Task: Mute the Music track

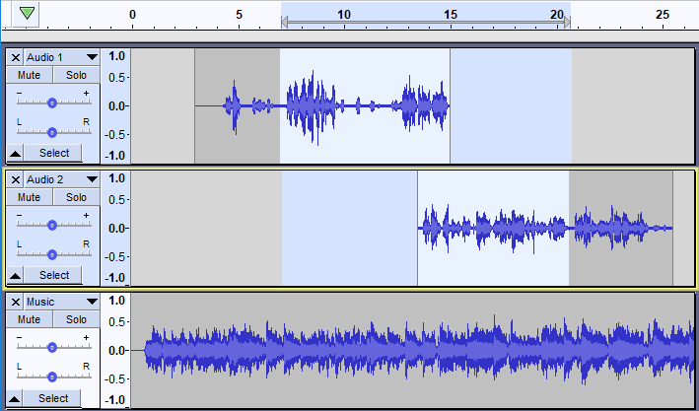Action: [x=30, y=319]
